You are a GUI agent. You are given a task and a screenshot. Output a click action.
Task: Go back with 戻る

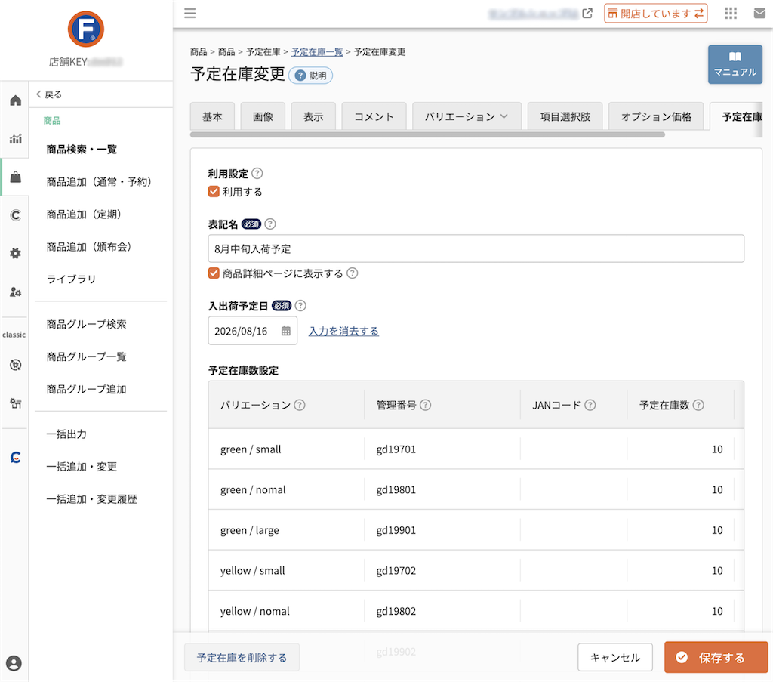[49, 94]
